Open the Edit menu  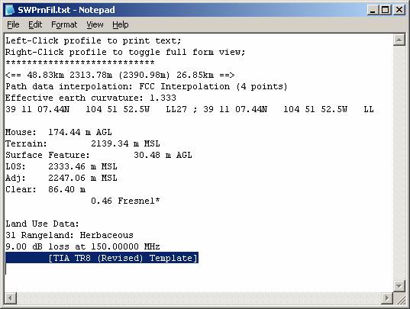35,25
